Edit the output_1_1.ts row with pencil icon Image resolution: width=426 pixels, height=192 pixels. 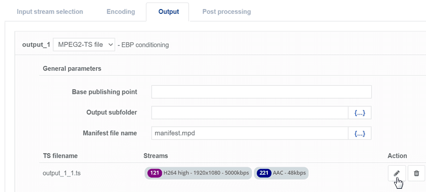[397, 173]
